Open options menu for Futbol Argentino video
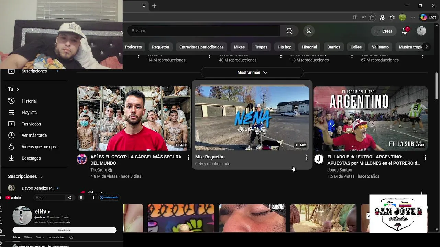440x247 pixels. 425,157
